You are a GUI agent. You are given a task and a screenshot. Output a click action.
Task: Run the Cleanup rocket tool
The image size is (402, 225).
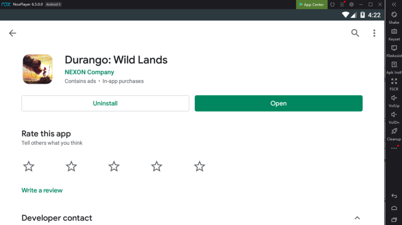click(x=394, y=131)
